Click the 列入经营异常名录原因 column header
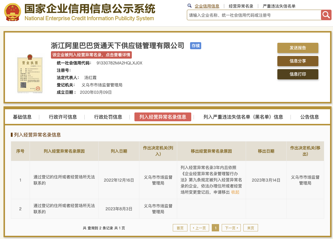 tap(64, 151)
